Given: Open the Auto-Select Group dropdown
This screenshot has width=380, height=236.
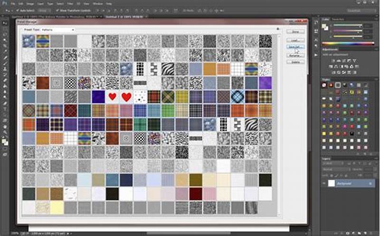Looking at the screenshot, I should (44, 10).
